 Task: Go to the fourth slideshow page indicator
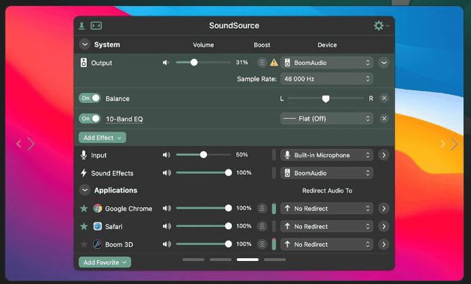(275, 260)
